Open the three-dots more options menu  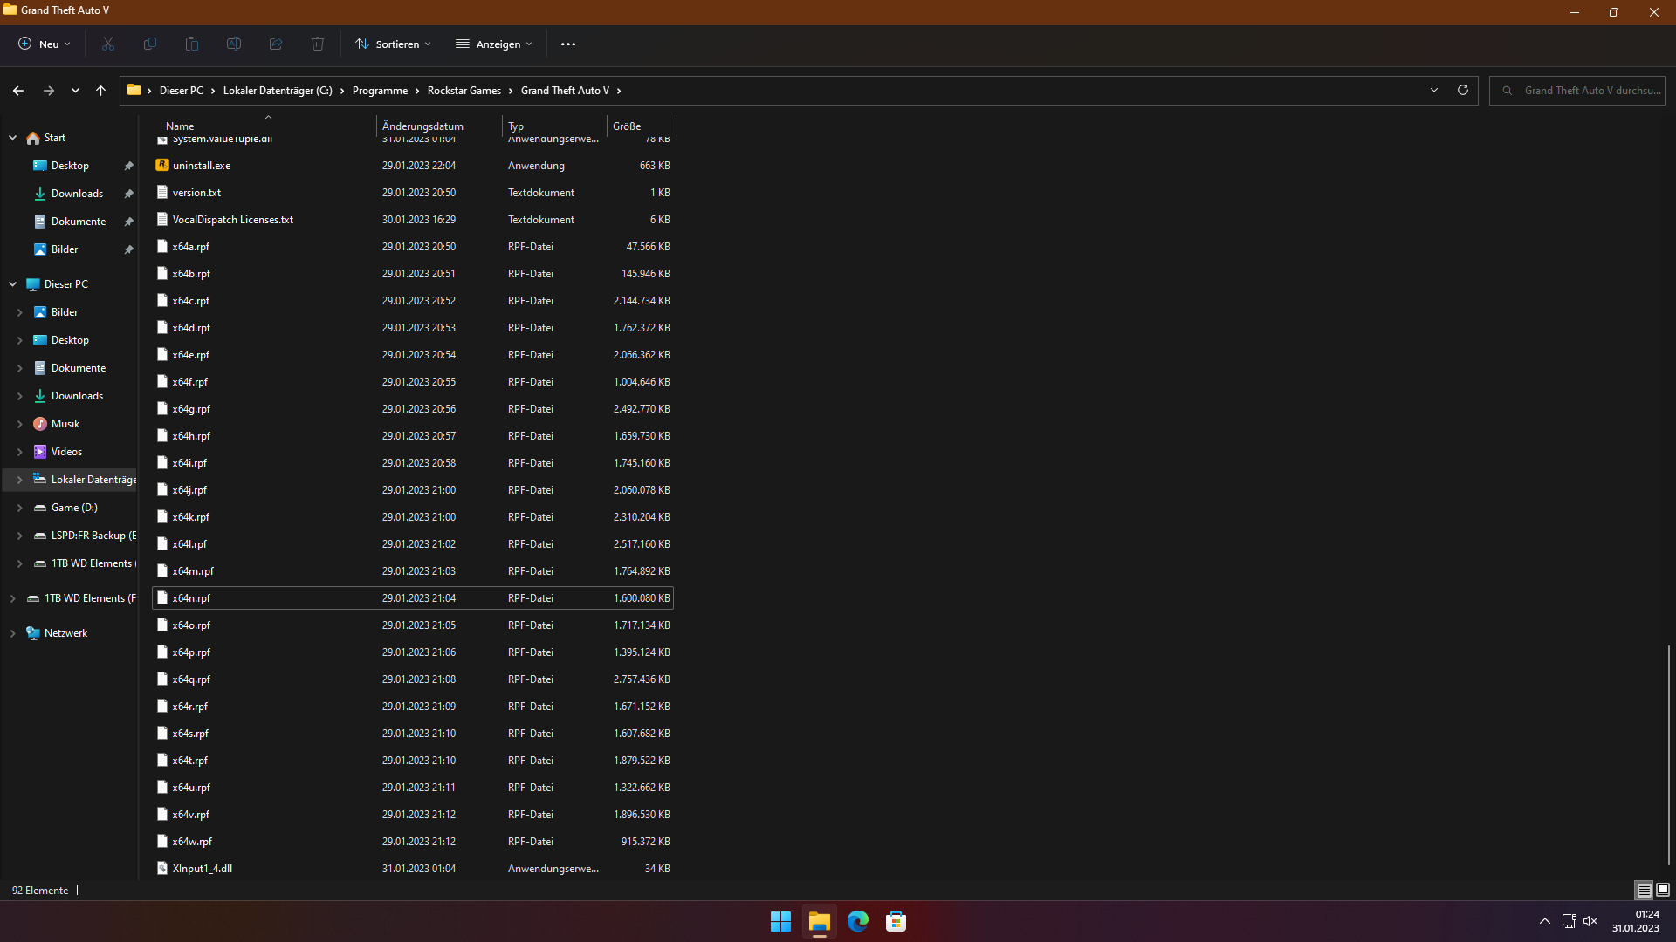coord(568,44)
